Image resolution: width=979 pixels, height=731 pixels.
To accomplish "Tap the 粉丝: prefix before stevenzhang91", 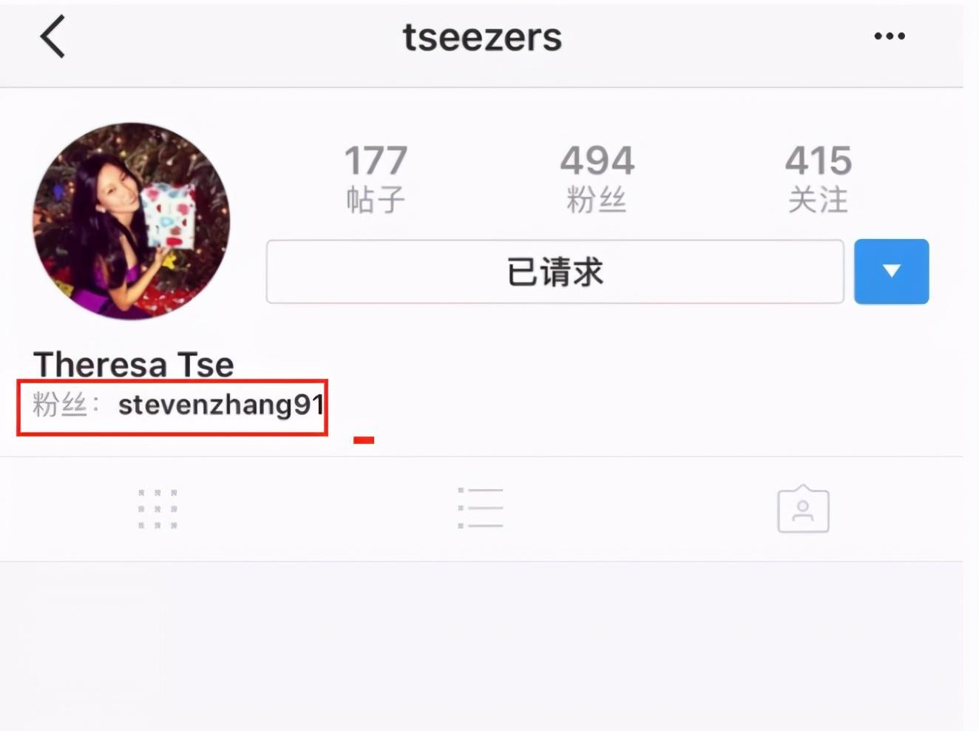I will [65, 405].
